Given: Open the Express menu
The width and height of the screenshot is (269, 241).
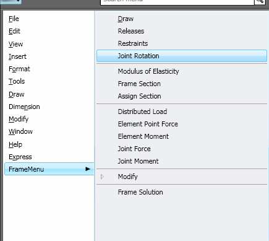Looking at the screenshot, I should (x=20, y=157).
